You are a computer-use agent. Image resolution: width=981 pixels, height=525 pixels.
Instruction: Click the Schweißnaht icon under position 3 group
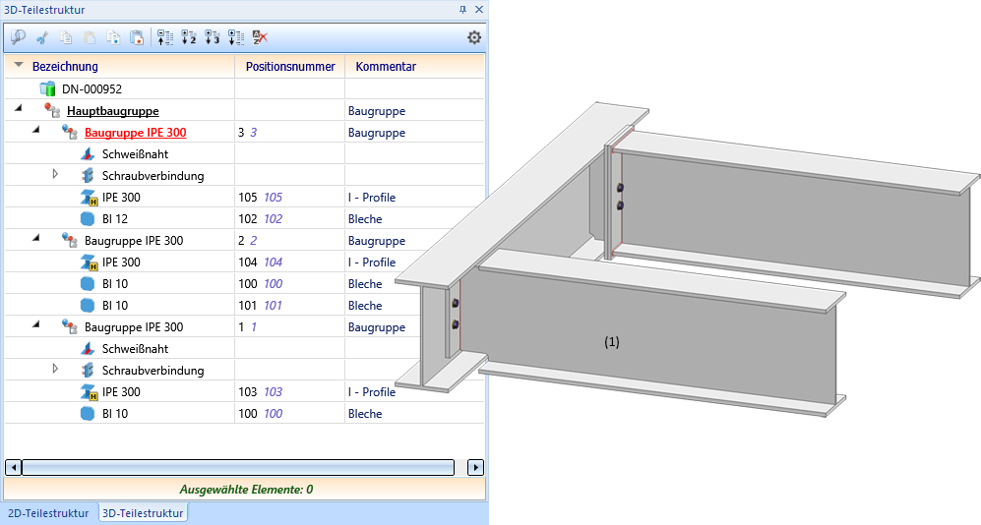[x=88, y=153]
